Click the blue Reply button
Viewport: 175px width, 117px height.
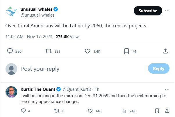(x=159, y=68)
